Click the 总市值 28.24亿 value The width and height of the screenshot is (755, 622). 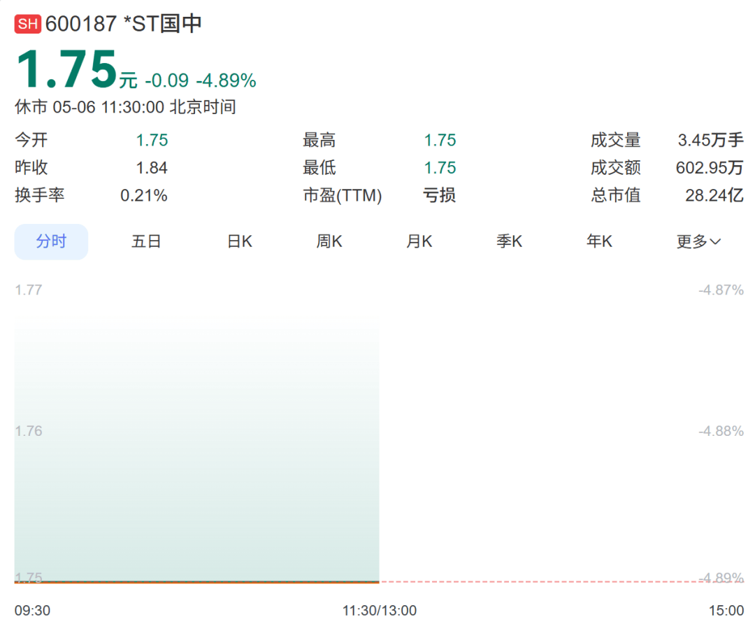[714, 195]
